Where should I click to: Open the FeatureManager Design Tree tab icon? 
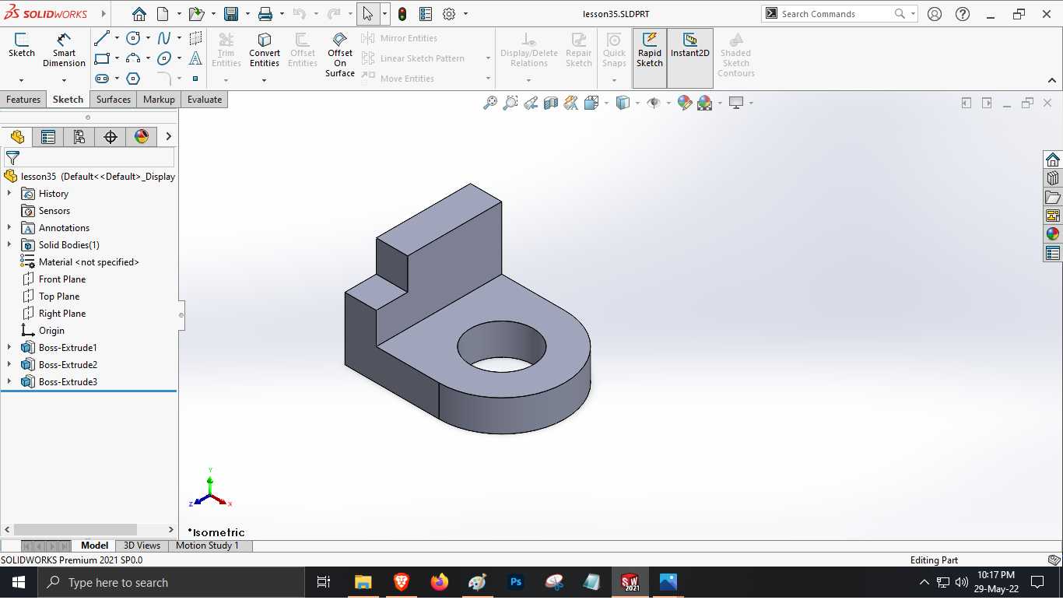pos(17,137)
